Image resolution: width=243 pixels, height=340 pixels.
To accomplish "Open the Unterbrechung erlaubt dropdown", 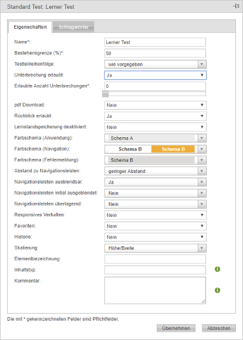I will tap(156, 75).
